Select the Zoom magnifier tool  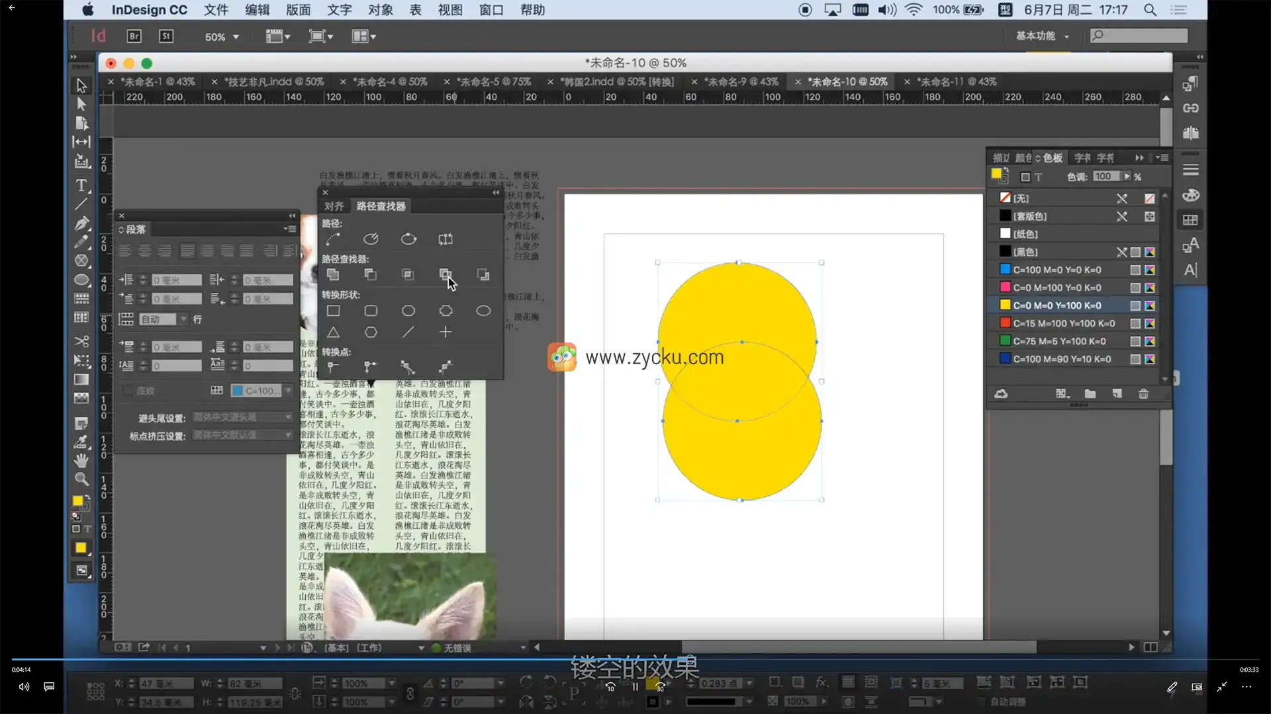coord(81,479)
